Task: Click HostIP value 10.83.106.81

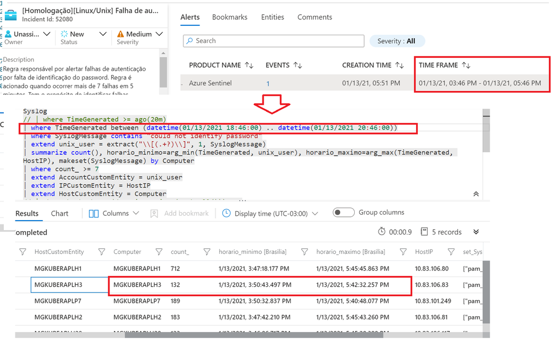Action: [x=431, y=317]
